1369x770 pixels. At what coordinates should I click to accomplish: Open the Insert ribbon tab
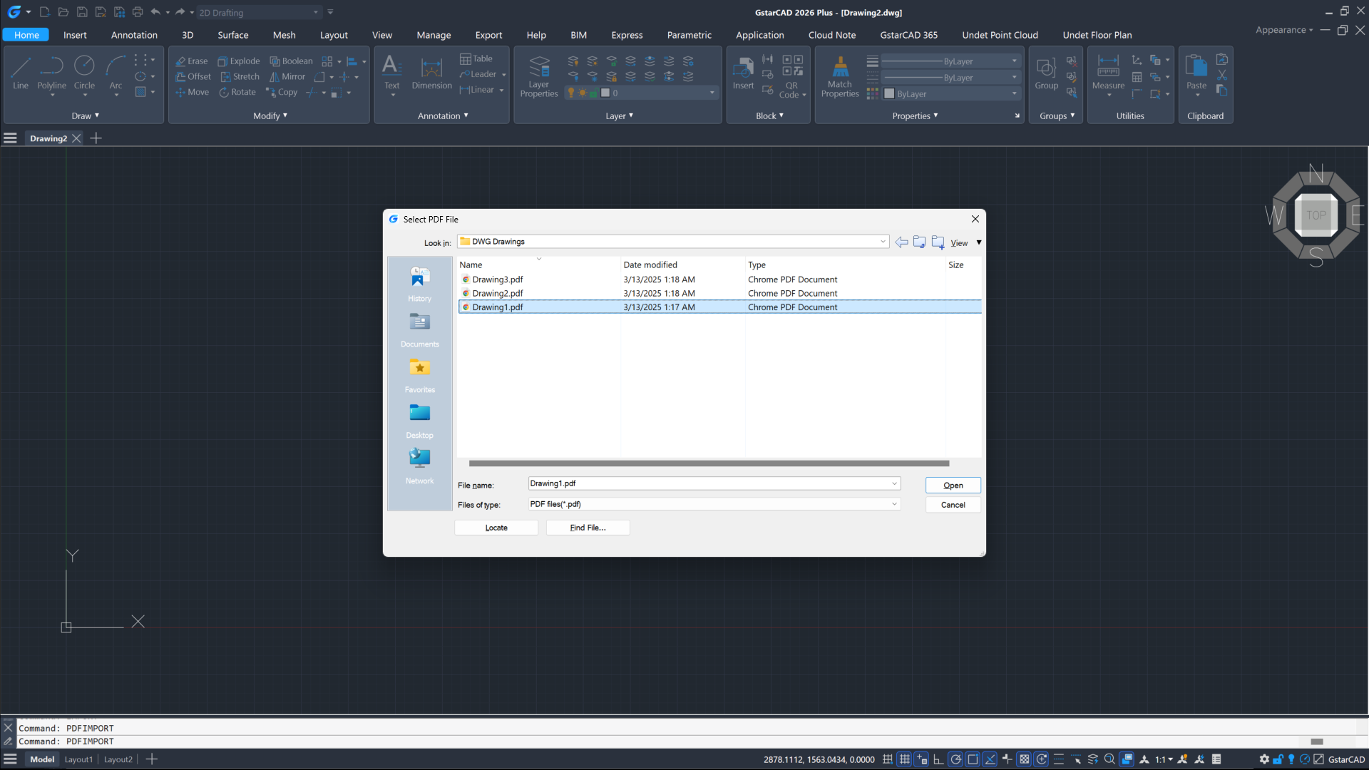[x=75, y=35]
